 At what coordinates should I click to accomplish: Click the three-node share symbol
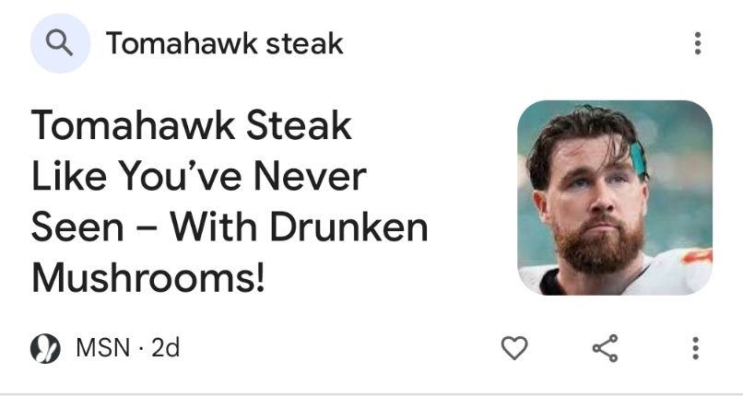(605, 348)
